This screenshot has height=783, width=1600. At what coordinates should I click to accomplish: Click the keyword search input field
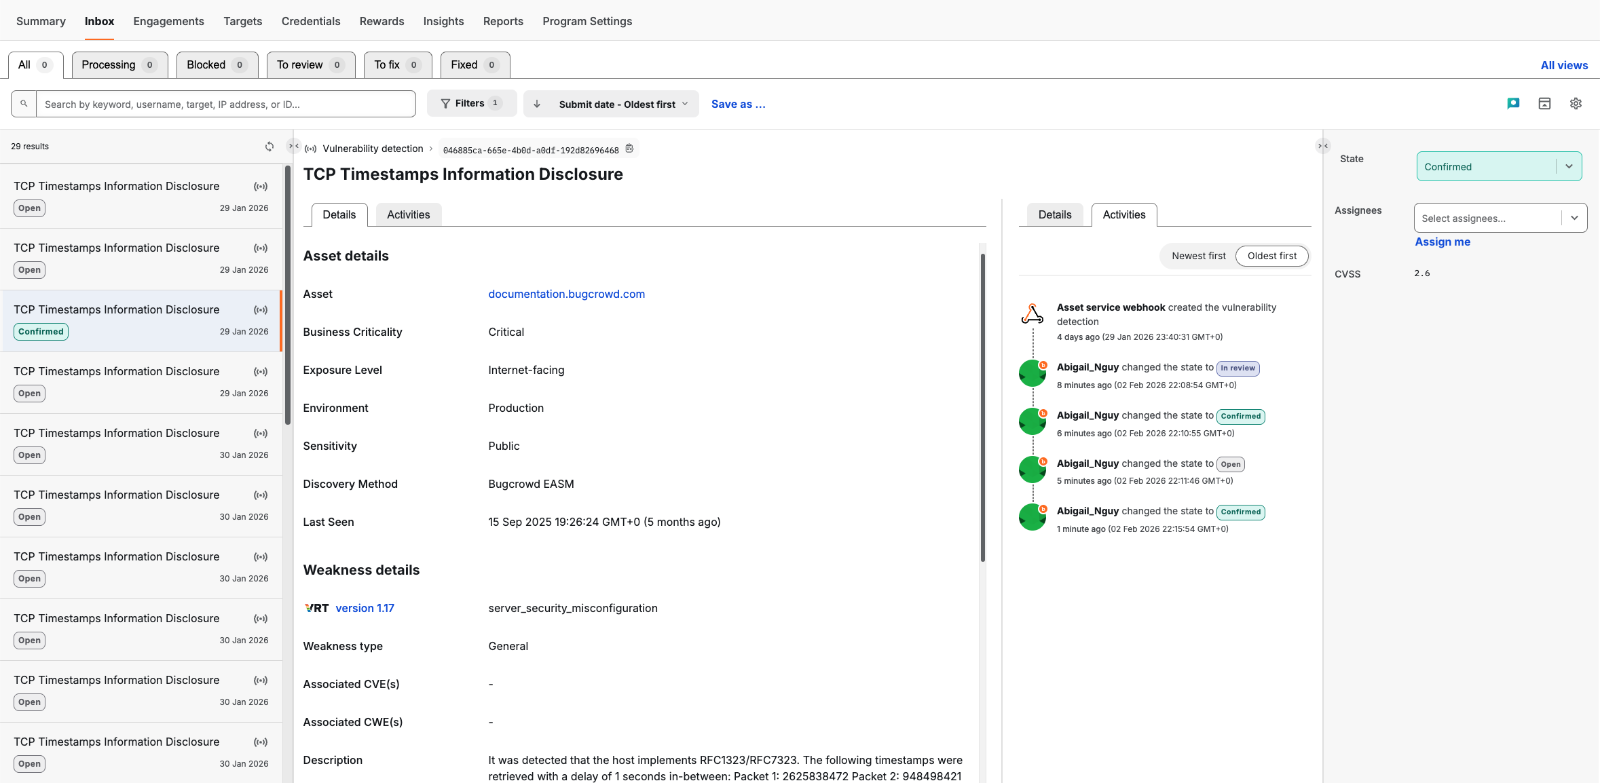tap(224, 104)
